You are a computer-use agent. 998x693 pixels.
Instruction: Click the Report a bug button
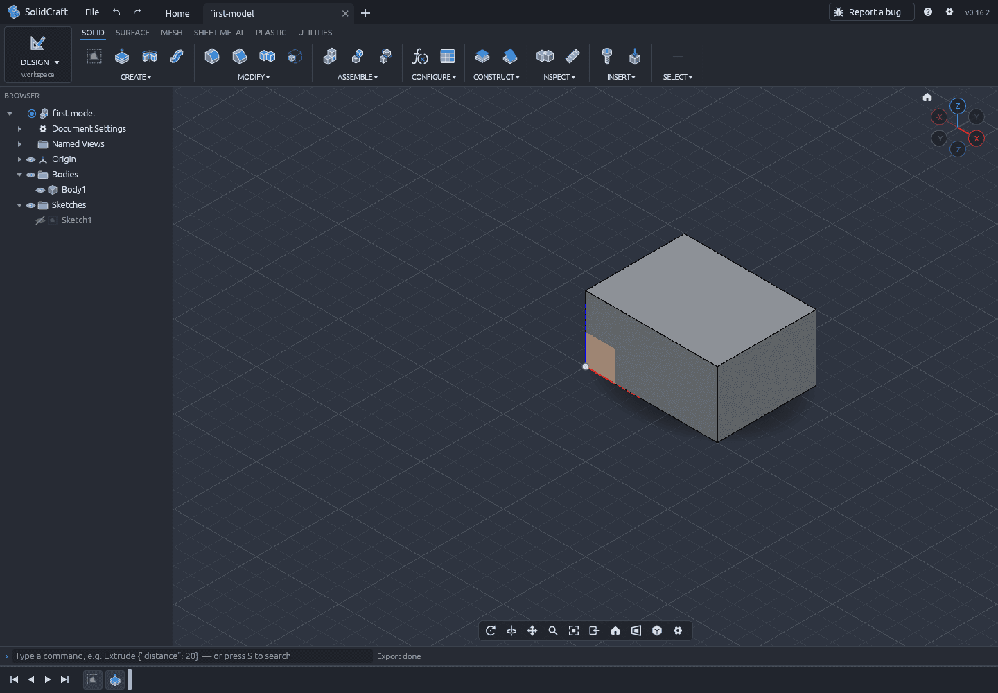click(x=871, y=12)
